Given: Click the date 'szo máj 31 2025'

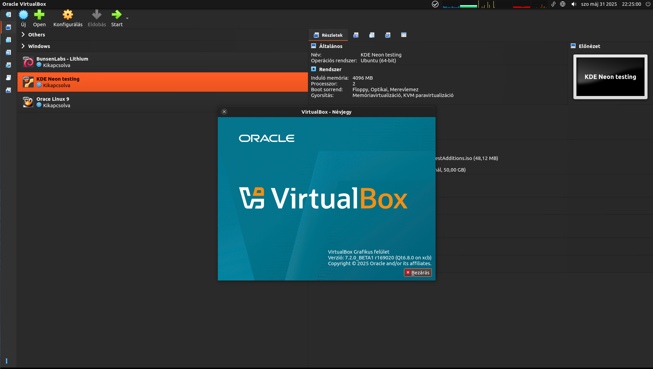Looking at the screenshot, I should 599,4.
